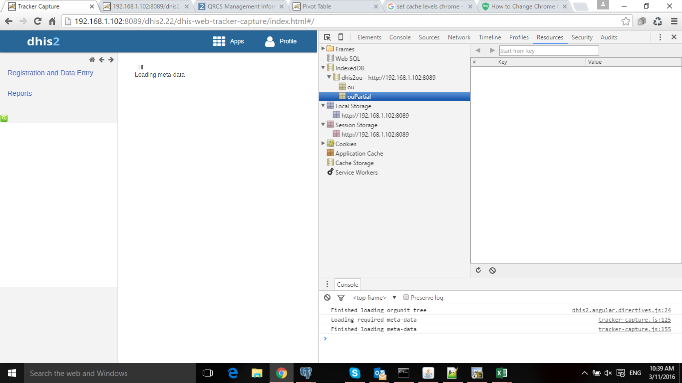Select the ou object store
Image resolution: width=682 pixels, height=383 pixels.
point(350,87)
